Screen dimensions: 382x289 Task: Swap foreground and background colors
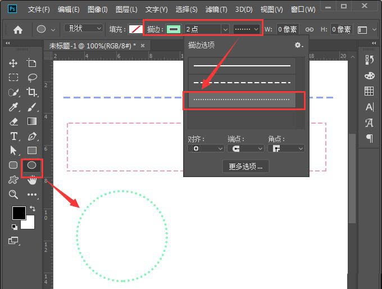(32, 209)
